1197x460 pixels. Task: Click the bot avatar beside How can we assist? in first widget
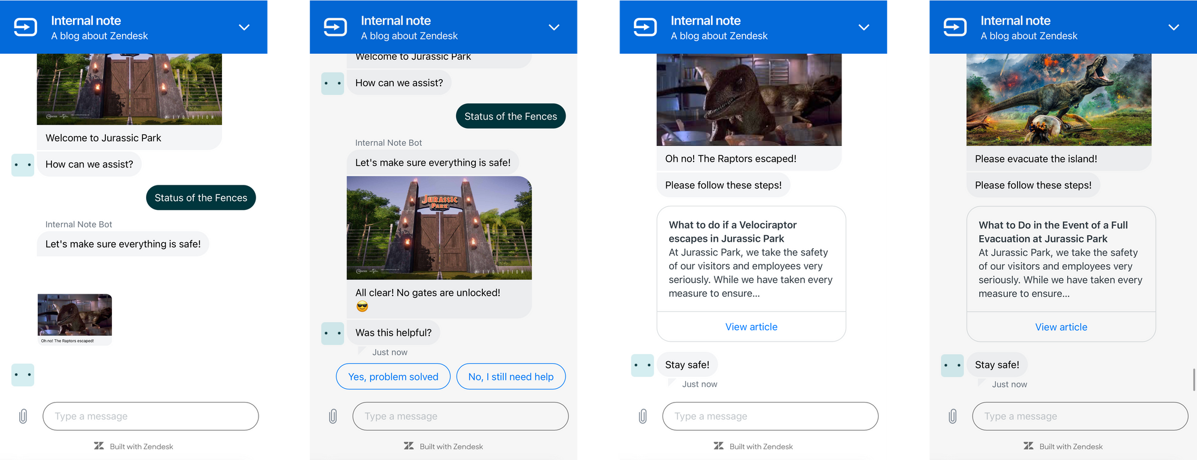tap(23, 164)
